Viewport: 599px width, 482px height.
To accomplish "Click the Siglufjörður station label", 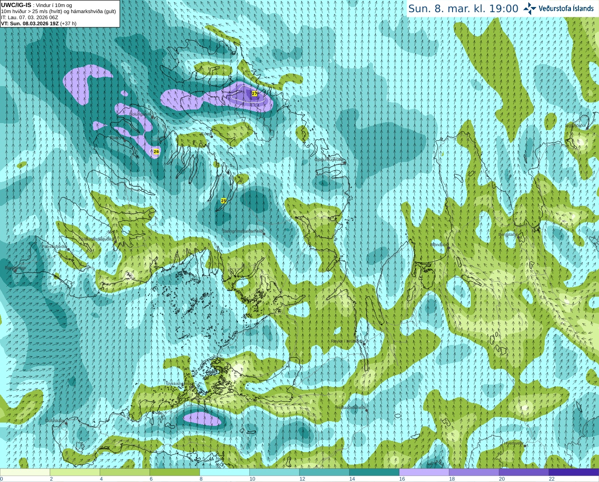I will (x=576, y=125).
